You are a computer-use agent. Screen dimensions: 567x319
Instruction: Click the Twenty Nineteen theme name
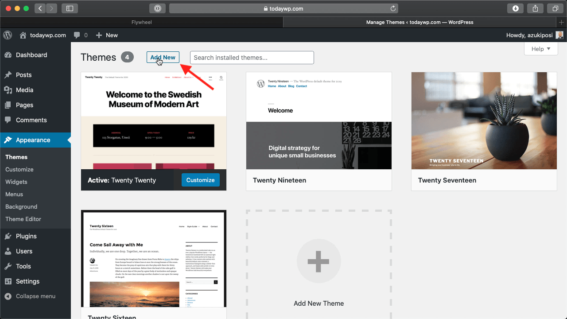(x=280, y=180)
